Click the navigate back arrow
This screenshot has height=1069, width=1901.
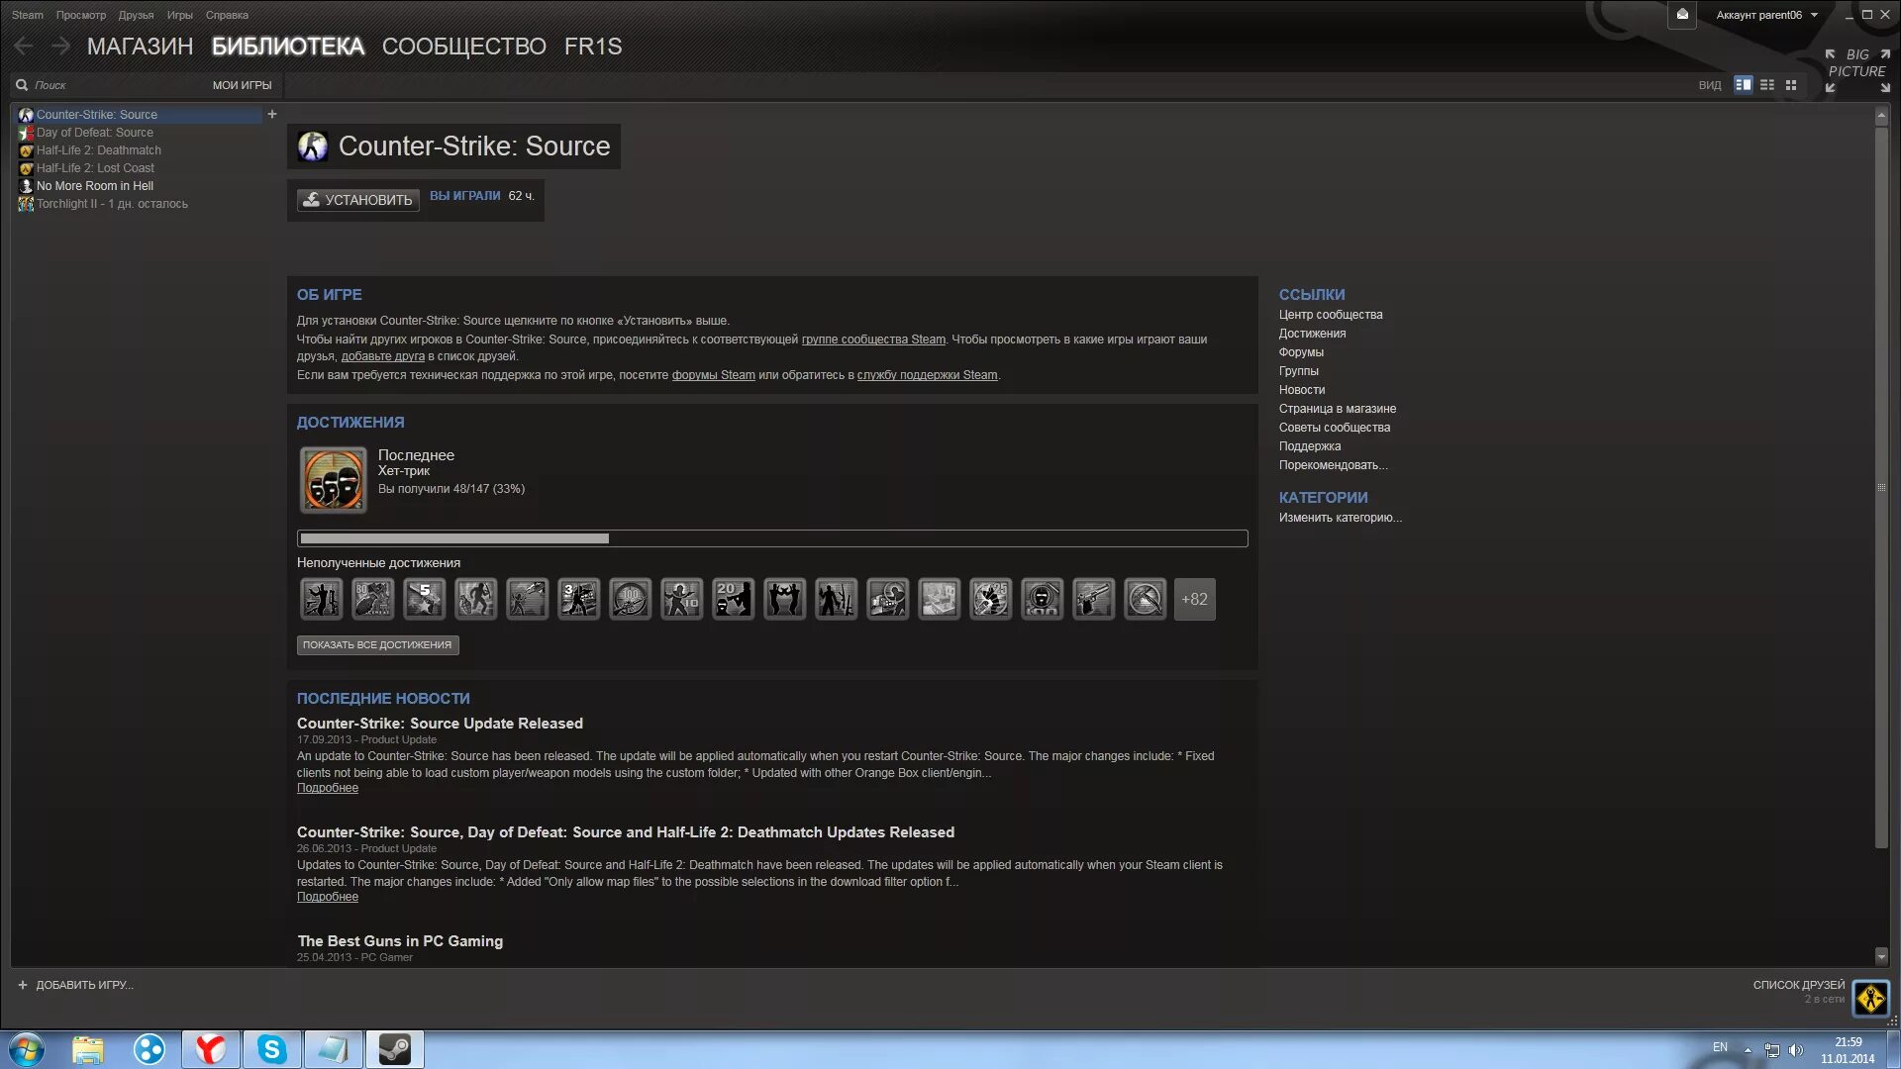pos(24,46)
